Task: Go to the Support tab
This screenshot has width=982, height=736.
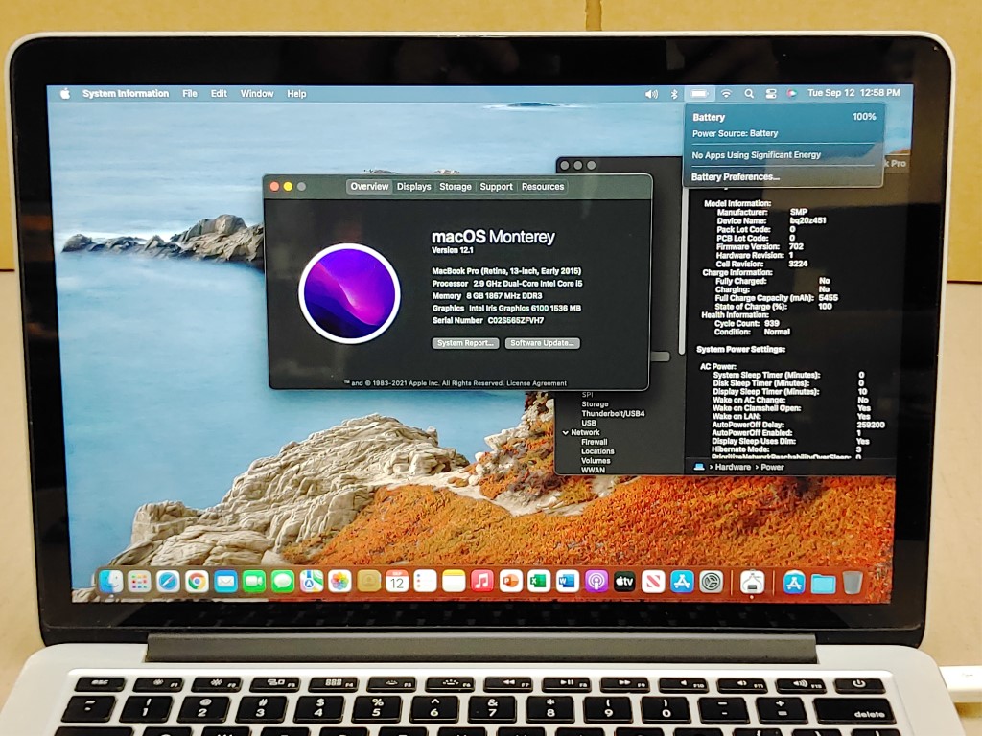Action: [x=496, y=187]
